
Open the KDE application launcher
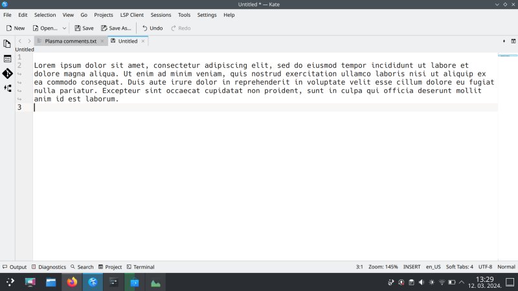[x=10, y=282]
